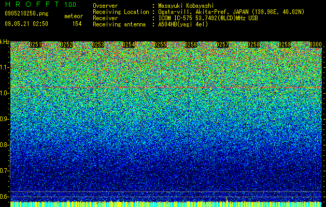Click the 1.0 kHz axis label
326x207 pixels.
(x=4, y=93)
